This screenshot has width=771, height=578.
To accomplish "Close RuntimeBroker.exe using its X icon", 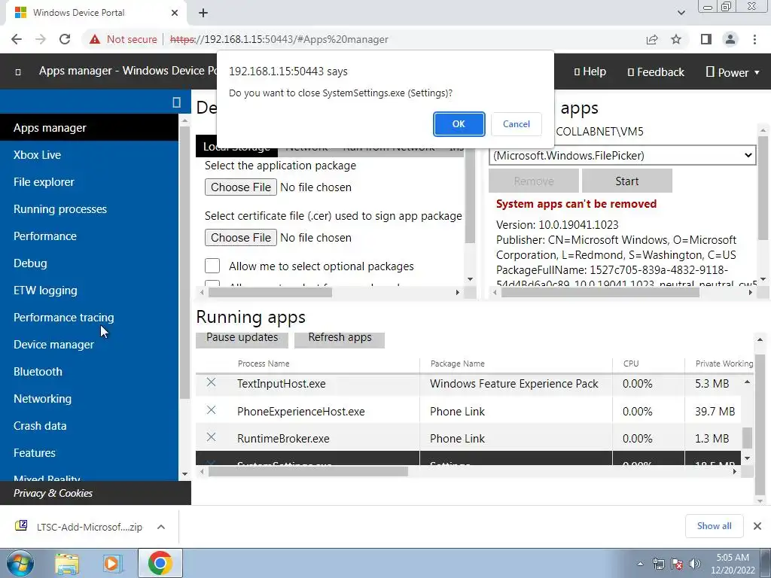I will (x=211, y=437).
